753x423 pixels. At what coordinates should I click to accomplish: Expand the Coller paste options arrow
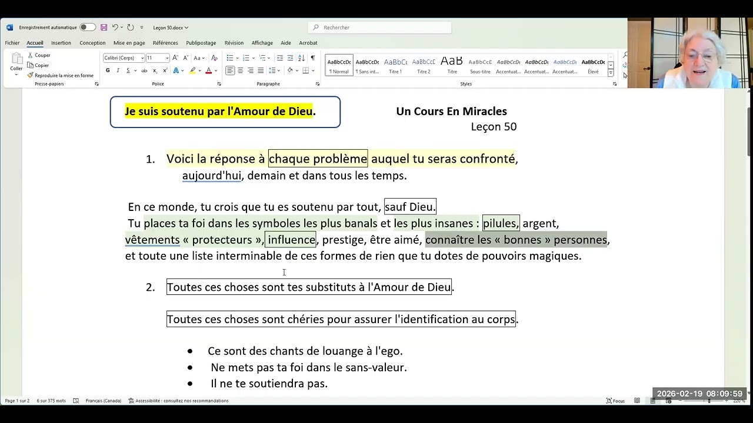click(x=16, y=75)
